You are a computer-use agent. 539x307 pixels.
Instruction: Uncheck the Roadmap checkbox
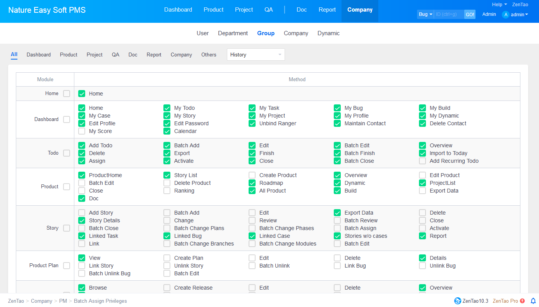tap(252, 183)
